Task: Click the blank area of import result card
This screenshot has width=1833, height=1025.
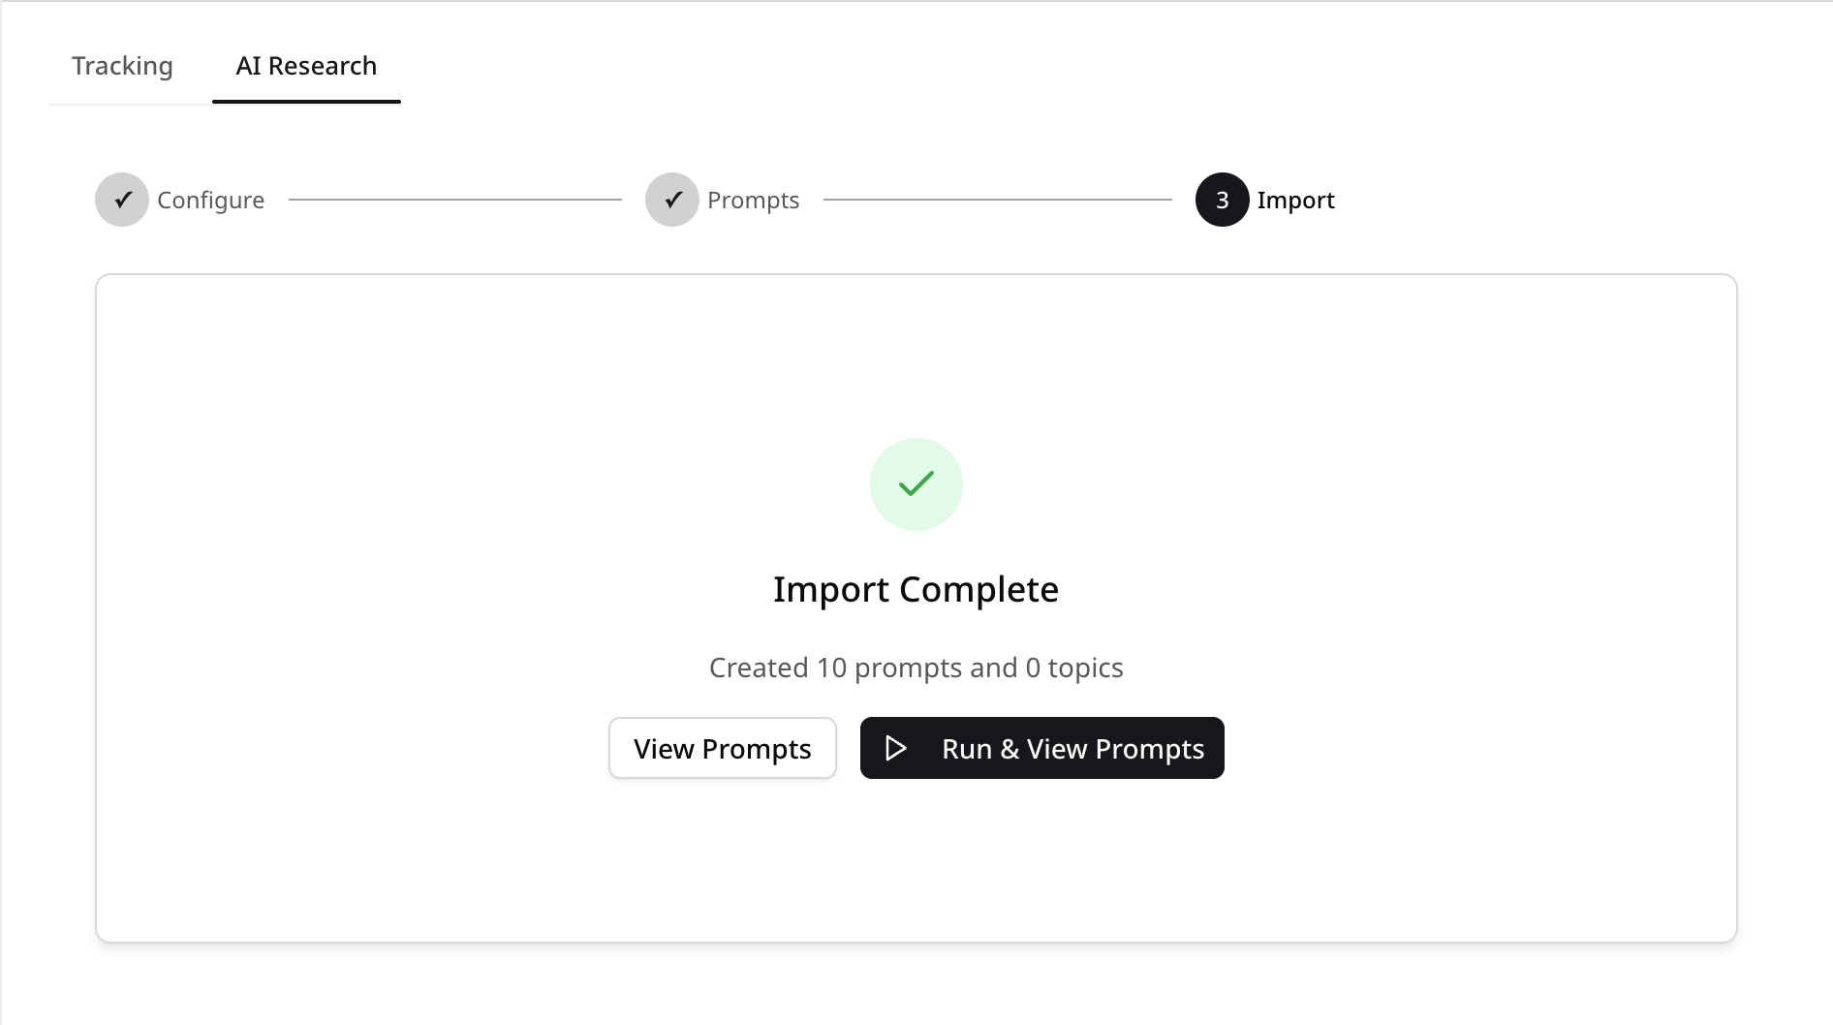Action: click(388, 581)
